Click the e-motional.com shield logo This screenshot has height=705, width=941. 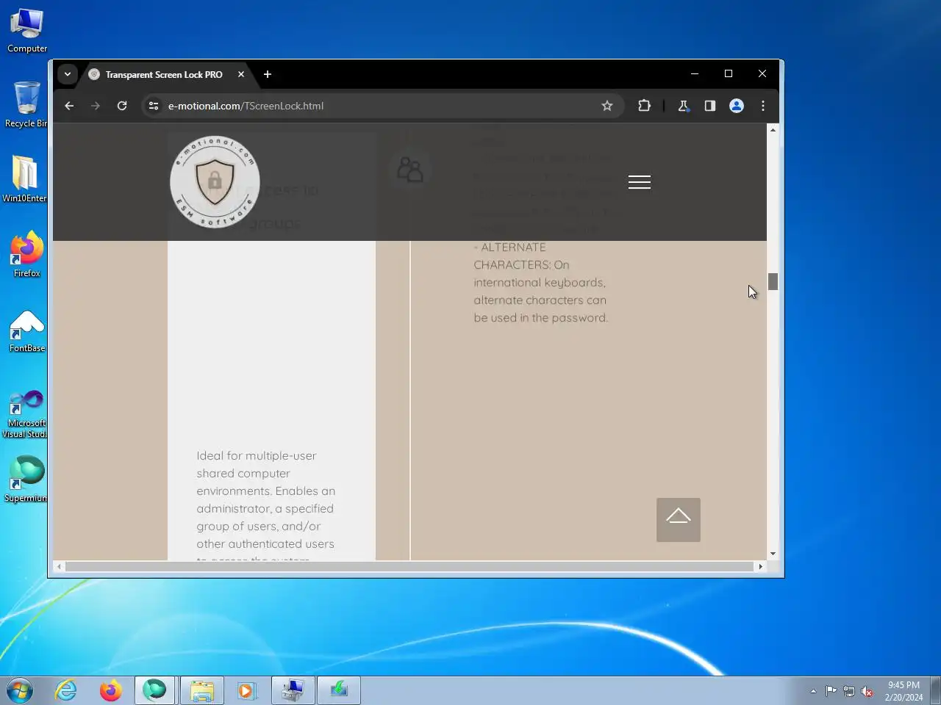coord(215,182)
